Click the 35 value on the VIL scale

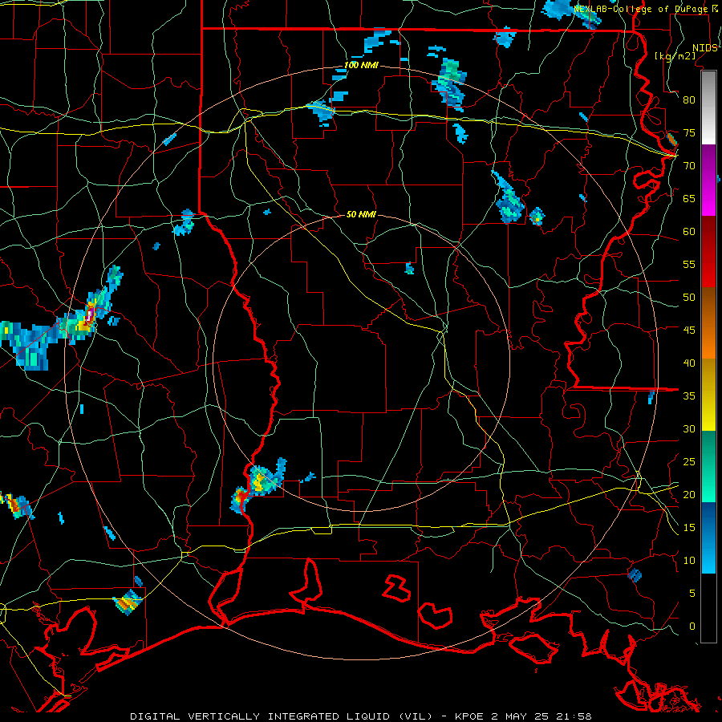click(689, 396)
